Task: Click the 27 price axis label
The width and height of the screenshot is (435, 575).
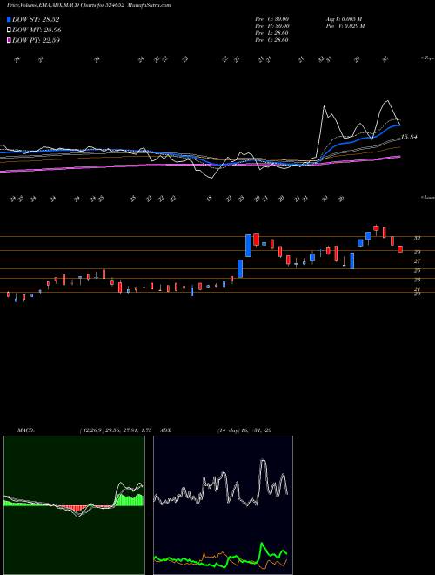Action: [x=417, y=261]
